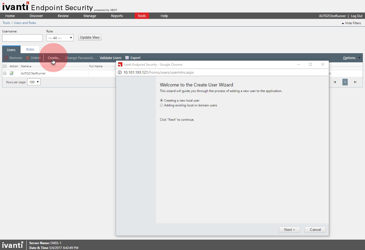The height and width of the screenshot is (250, 365).
Task: Click Create... in the toolbar
Action: click(x=54, y=58)
